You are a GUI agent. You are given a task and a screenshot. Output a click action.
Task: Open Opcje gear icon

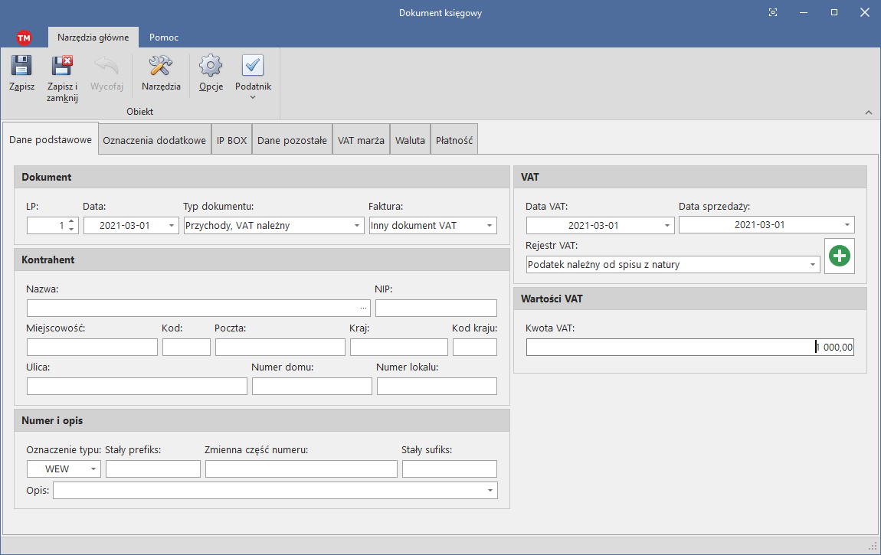(211, 67)
